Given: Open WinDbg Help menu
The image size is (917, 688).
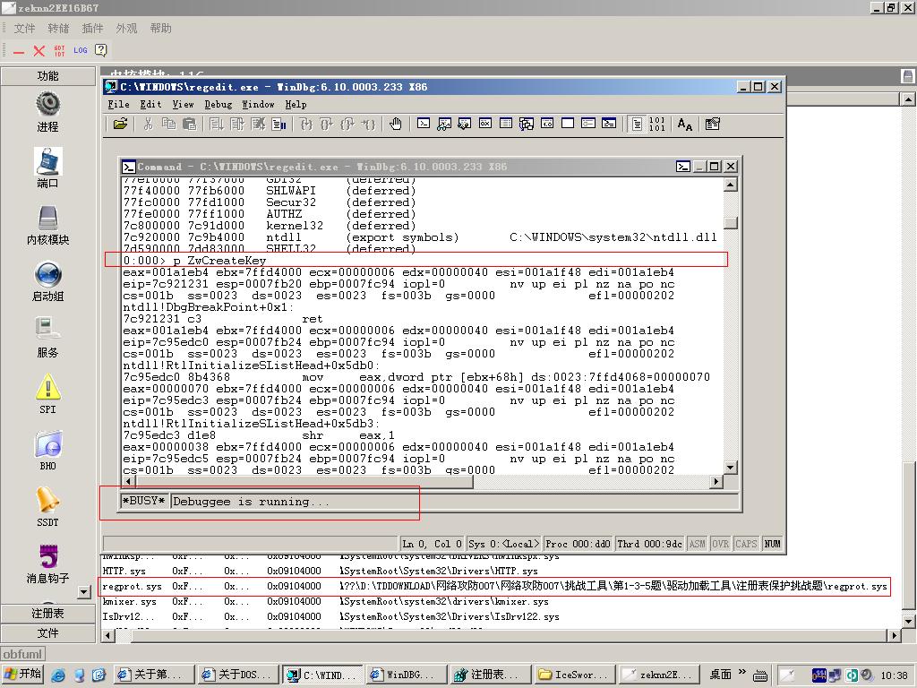Looking at the screenshot, I should 296,104.
